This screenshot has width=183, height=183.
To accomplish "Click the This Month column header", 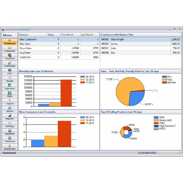I will click(70, 35).
